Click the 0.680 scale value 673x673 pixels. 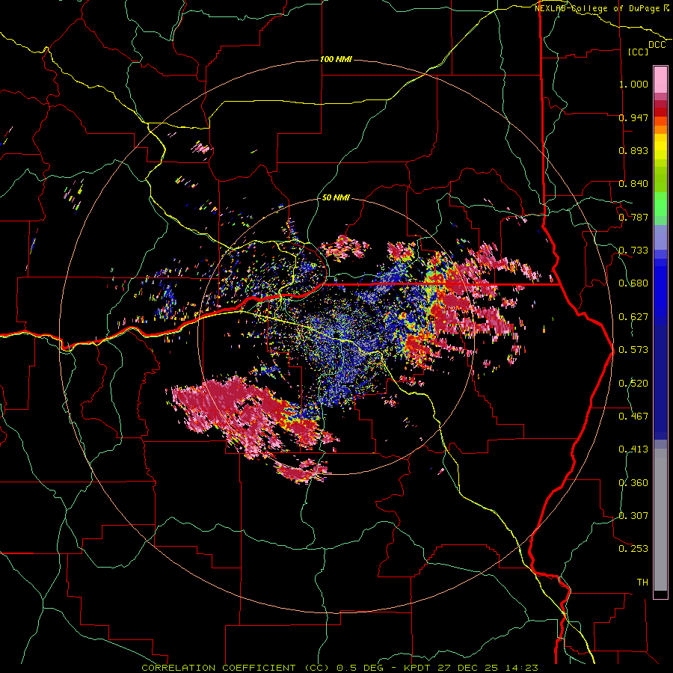[633, 283]
